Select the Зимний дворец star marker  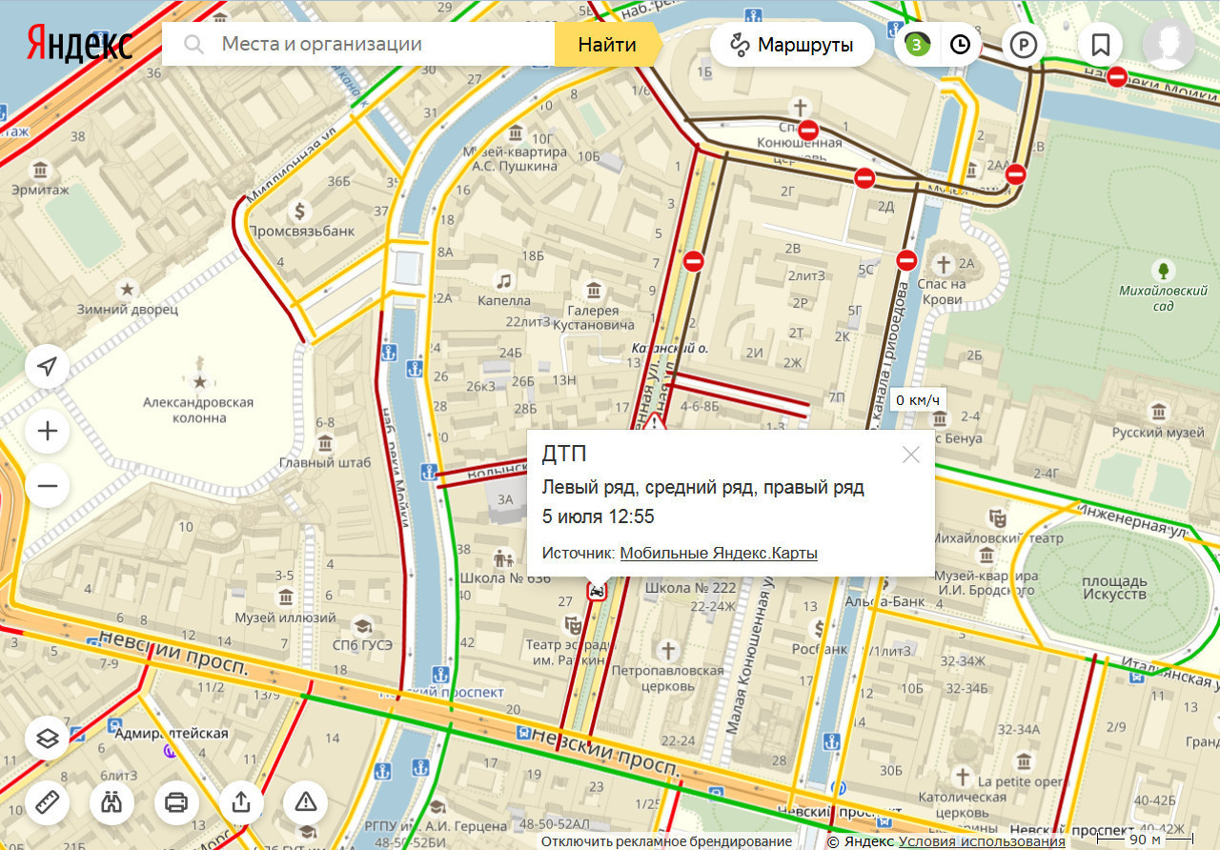tap(127, 288)
